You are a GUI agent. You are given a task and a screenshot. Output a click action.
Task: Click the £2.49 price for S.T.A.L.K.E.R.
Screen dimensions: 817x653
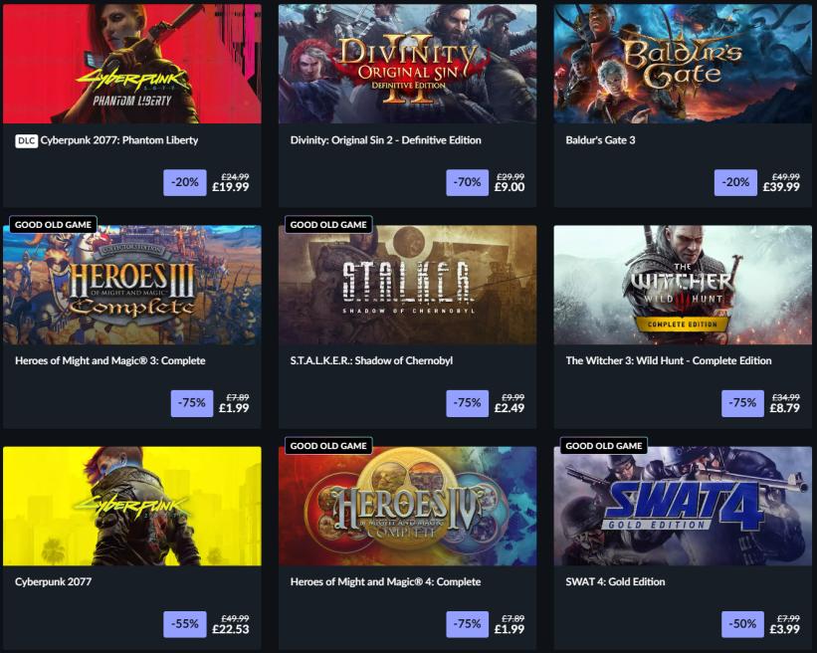tap(510, 408)
